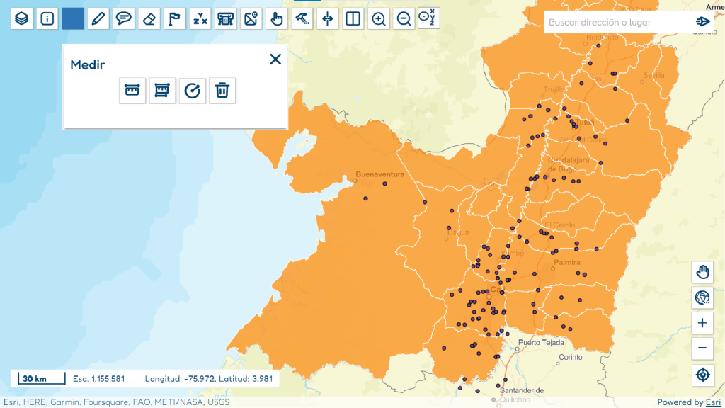
Task: Open the ZYX coordinates tool
Action: (x=200, y=19)
